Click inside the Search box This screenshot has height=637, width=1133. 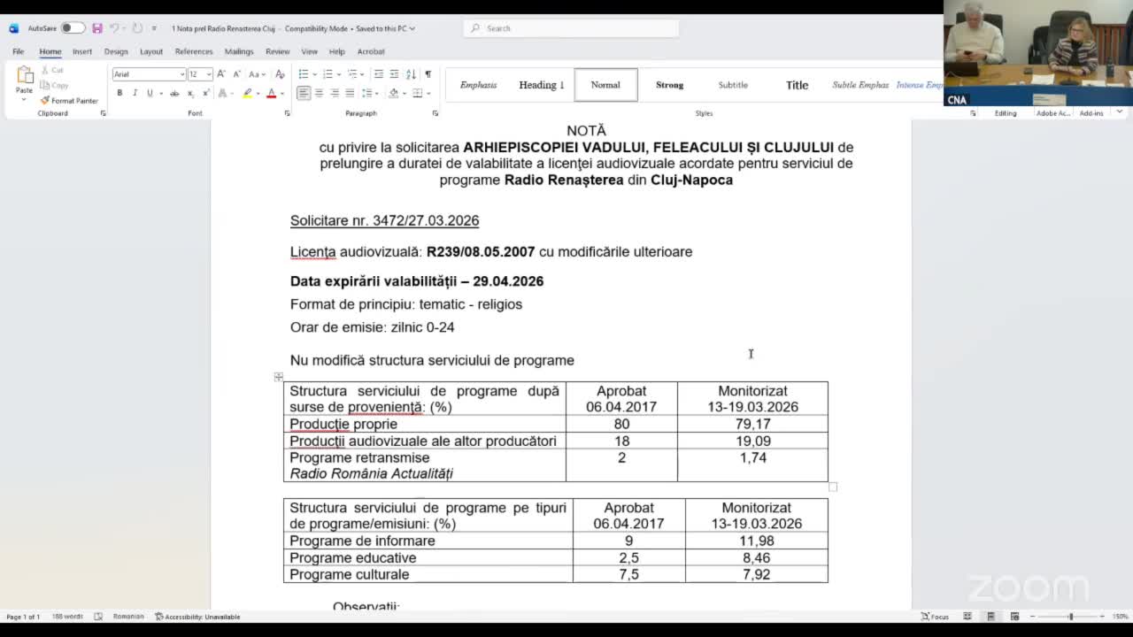[x=571, y=27]
